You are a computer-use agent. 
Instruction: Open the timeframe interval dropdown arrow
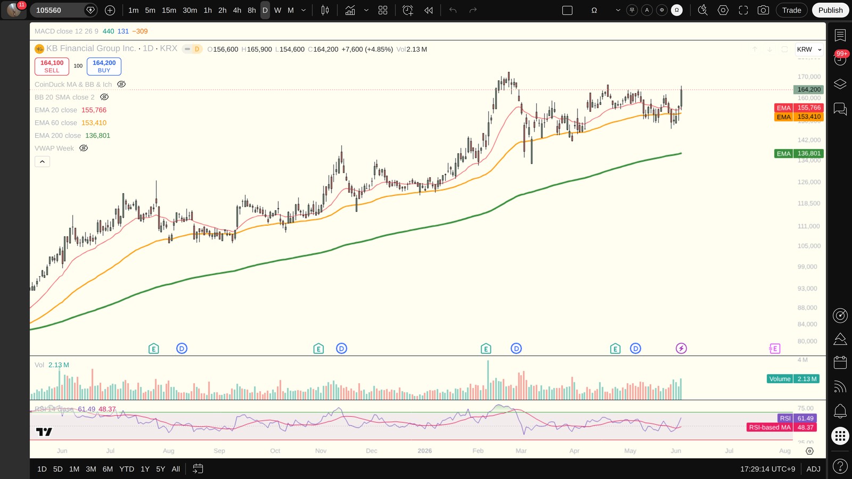pos(304,10)
